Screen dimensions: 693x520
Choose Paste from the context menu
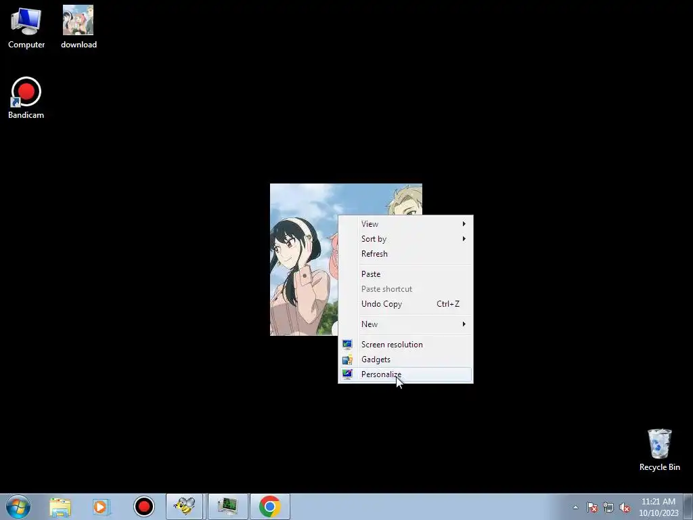click(405, 274)
